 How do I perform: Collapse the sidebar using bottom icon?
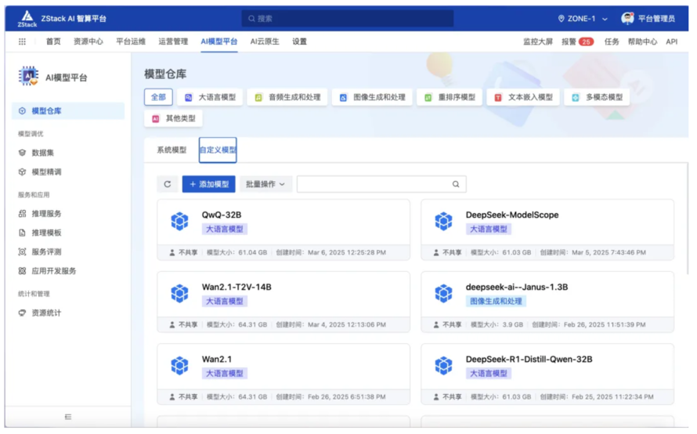(x=68, y=417)
